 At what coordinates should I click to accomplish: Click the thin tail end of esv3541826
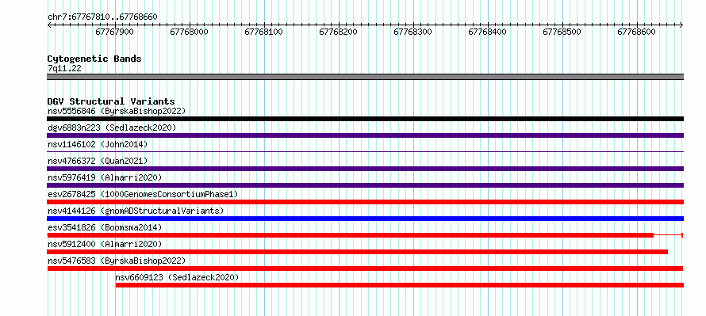(x=669, y=235)
